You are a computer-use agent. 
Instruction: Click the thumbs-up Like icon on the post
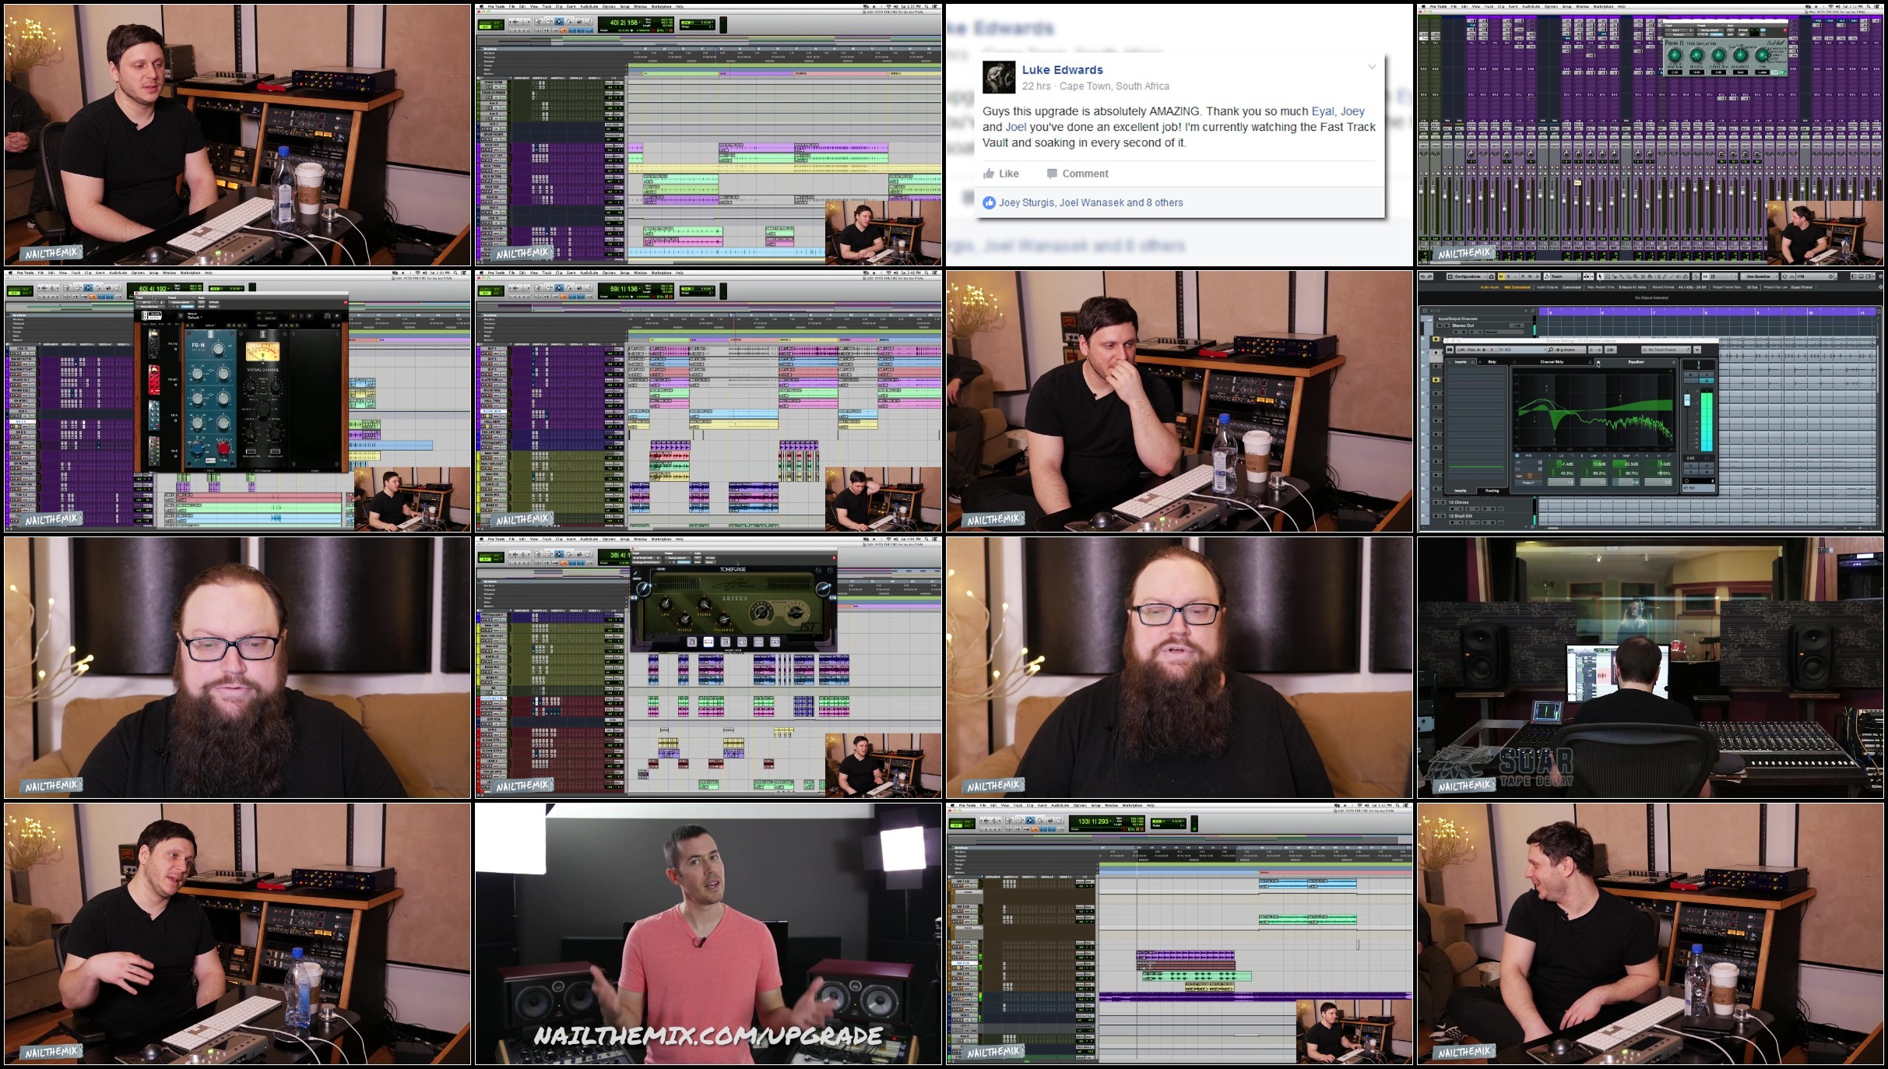989,174
